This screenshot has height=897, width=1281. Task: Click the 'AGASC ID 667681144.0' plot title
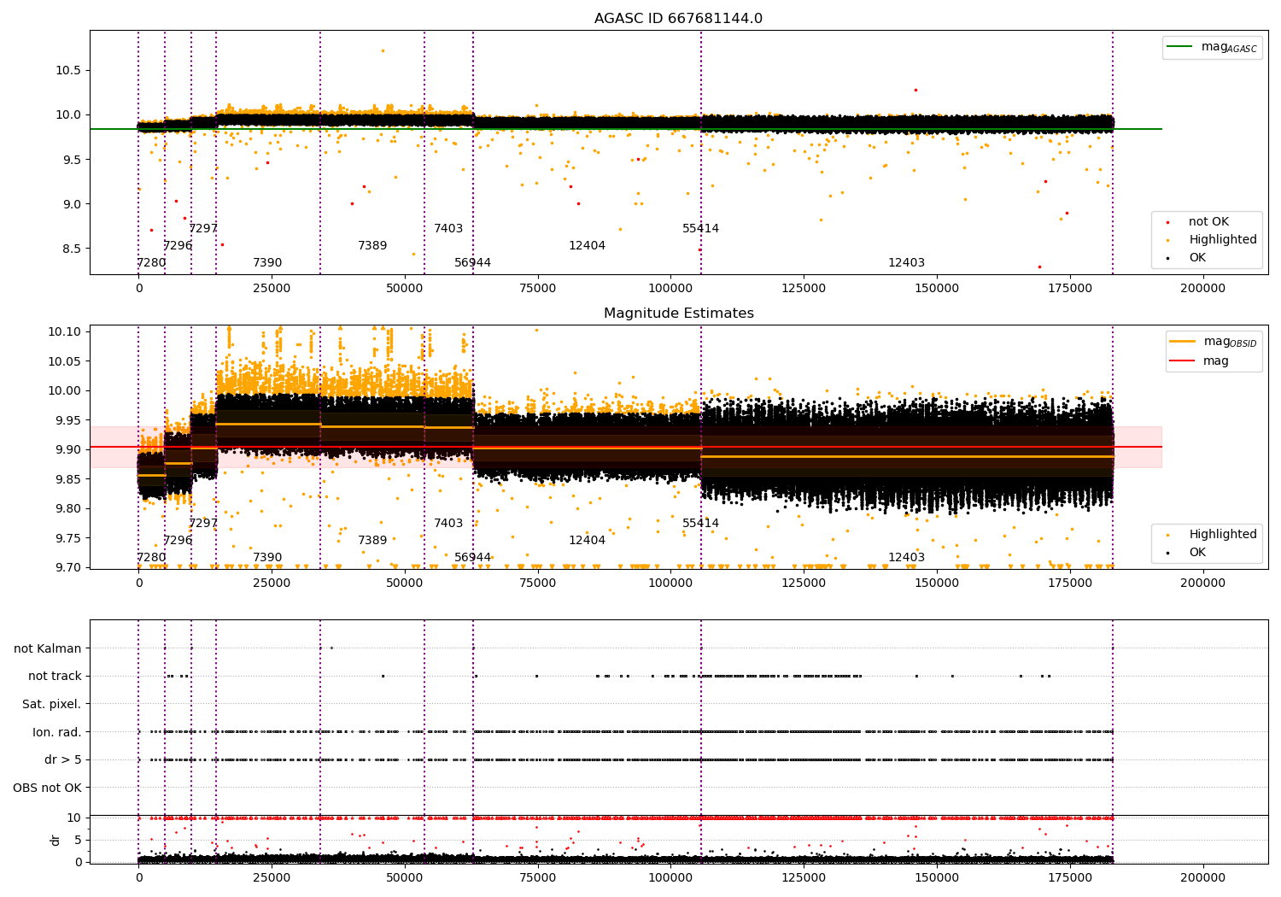(679, 19)
